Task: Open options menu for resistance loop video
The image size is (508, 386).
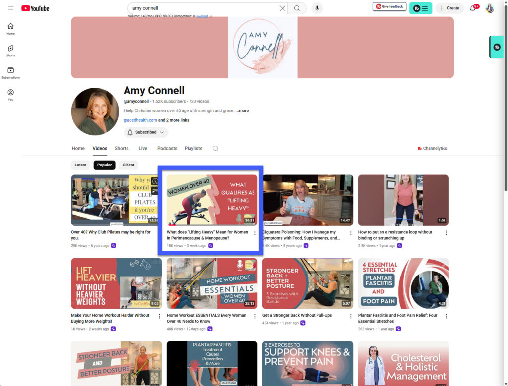Action: (446, 233)
